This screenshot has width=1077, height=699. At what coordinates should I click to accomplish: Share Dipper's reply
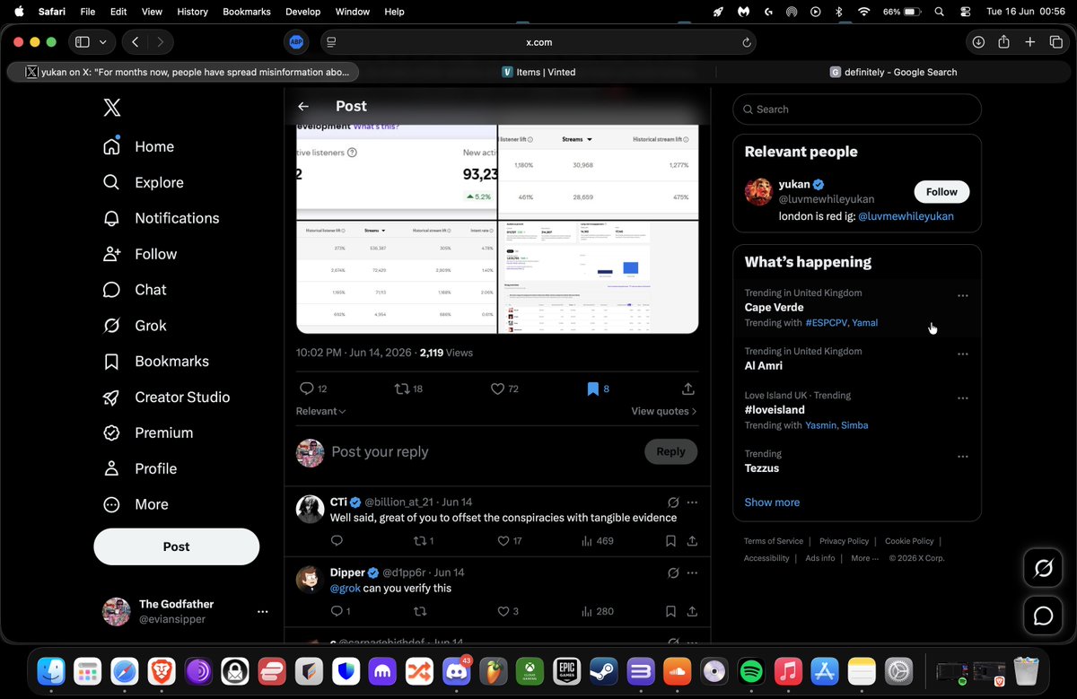point(692,611)
